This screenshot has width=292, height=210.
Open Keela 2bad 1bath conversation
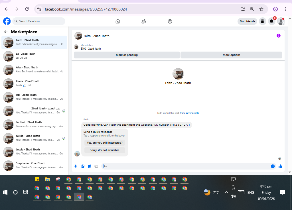34,83
